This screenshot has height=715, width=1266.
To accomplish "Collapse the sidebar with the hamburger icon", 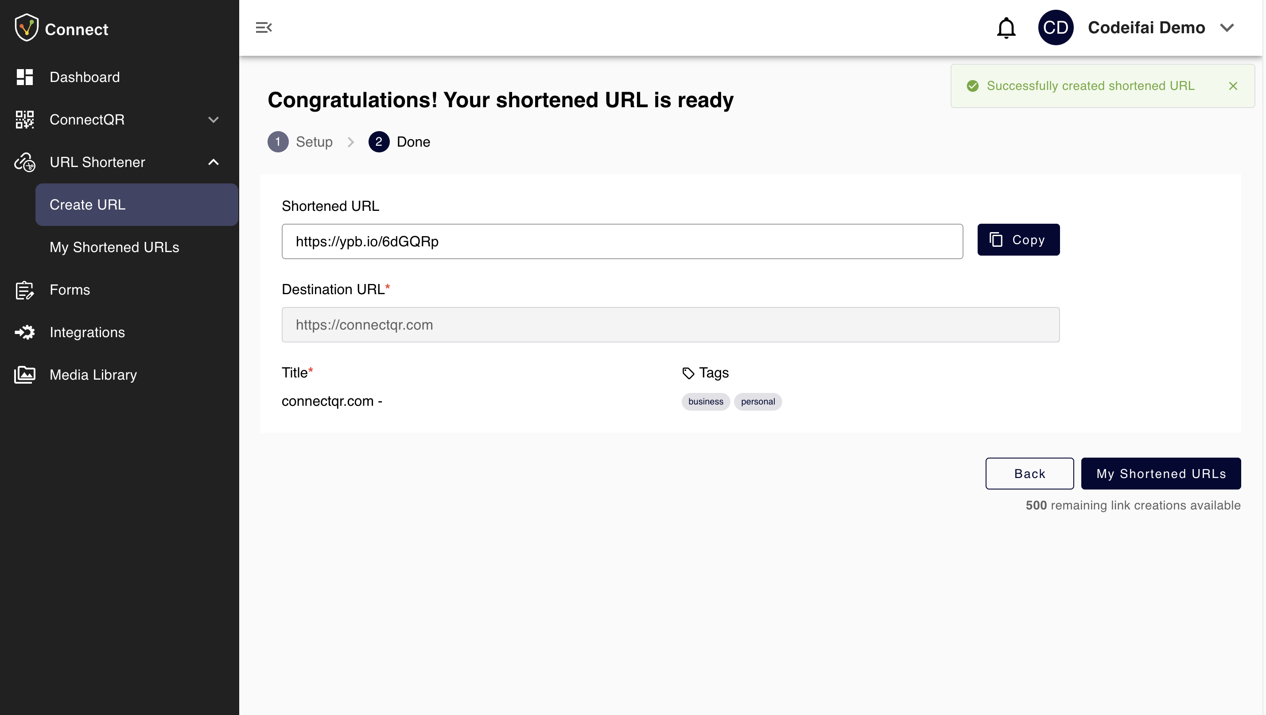I will pos(264,27).
